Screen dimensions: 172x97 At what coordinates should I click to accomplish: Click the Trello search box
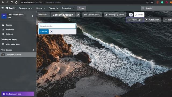click(x=157, y=8)
